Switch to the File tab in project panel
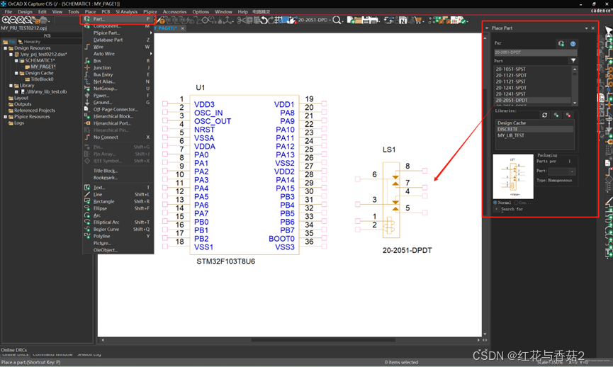613x367 pixels. click(x=9, y=42)
